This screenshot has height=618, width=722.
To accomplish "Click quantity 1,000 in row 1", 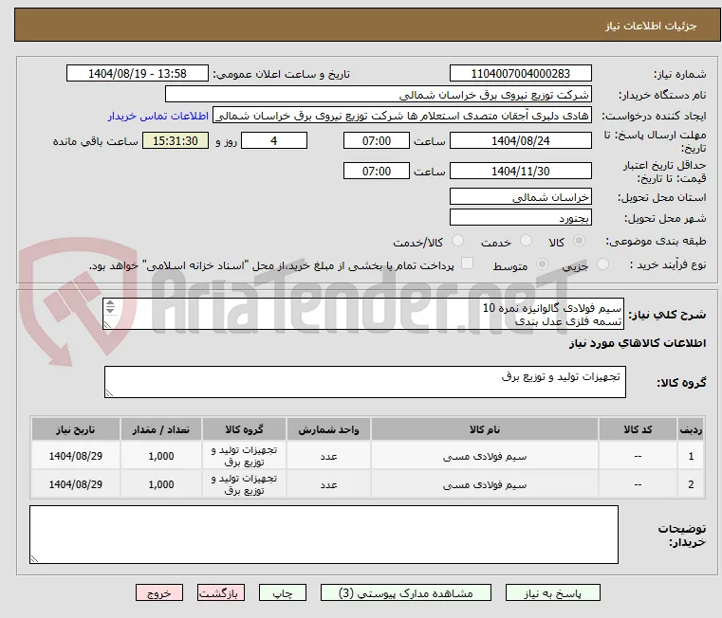I will (161, 456).
